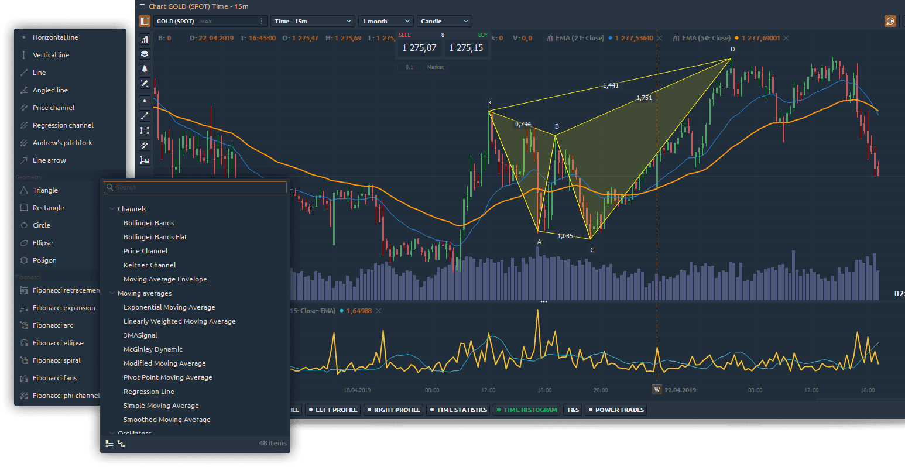Click the Fibonacci retracement icon in toolbar
905x467 pixels.
(145, 160)
